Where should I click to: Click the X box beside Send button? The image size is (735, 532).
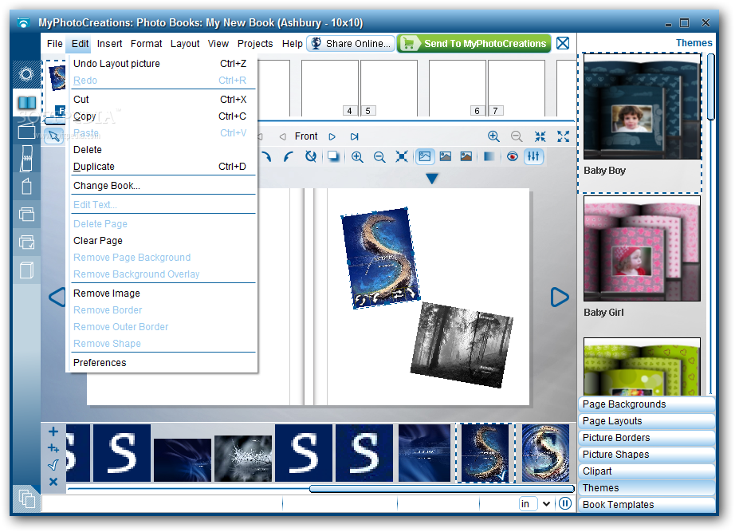[563, 44]
